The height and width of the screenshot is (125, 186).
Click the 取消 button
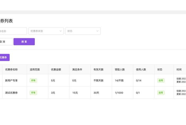pyautogui.click(x=6, y=42)
